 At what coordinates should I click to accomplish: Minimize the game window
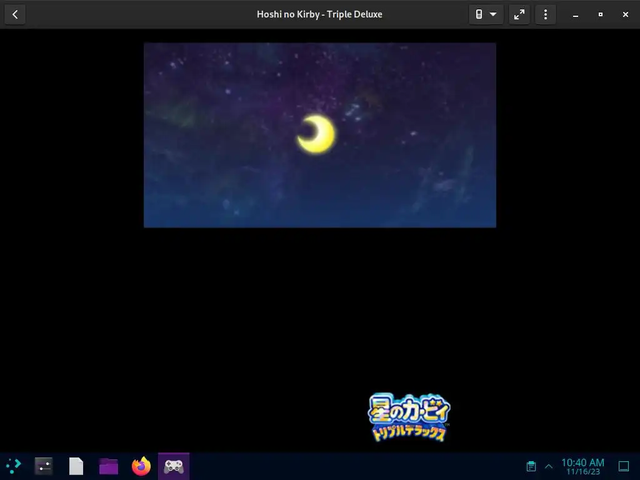tap(576, 15)
